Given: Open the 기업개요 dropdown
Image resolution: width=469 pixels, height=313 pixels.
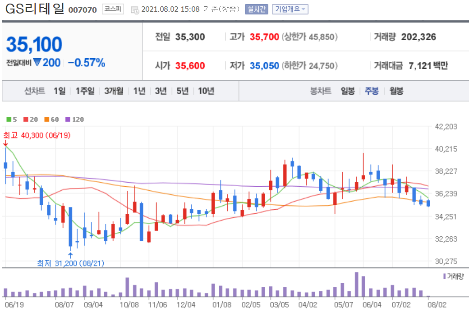Looking at the screenshot, I should coord(290,9).
